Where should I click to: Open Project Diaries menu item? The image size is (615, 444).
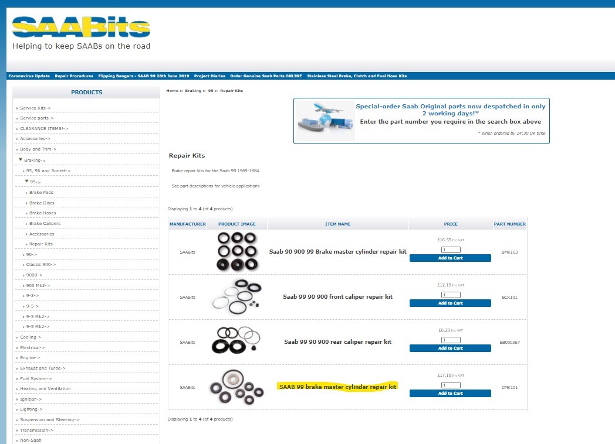(x=209, y=76)
